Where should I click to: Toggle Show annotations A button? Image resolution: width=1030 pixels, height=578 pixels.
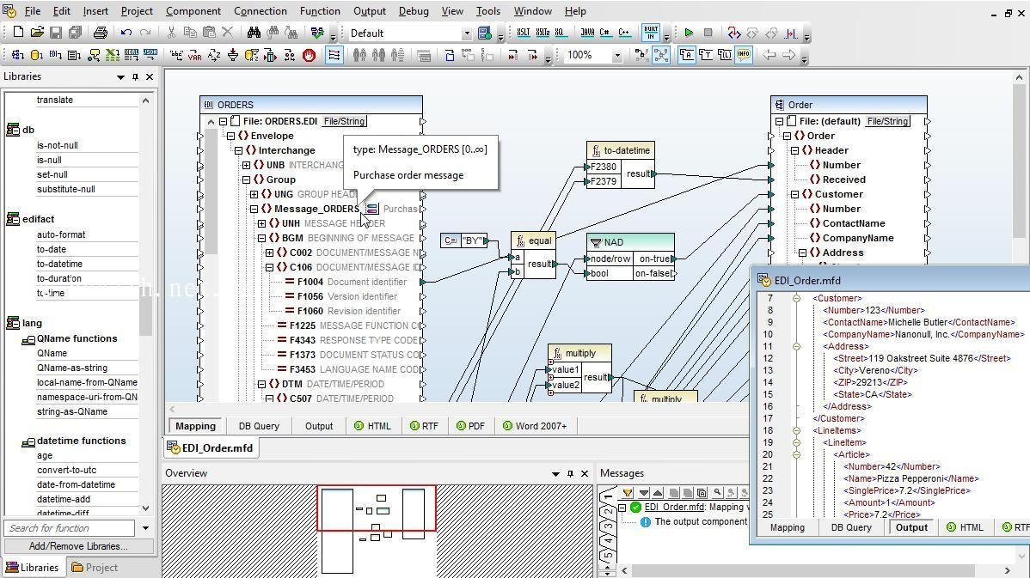[x=686, y=55]
